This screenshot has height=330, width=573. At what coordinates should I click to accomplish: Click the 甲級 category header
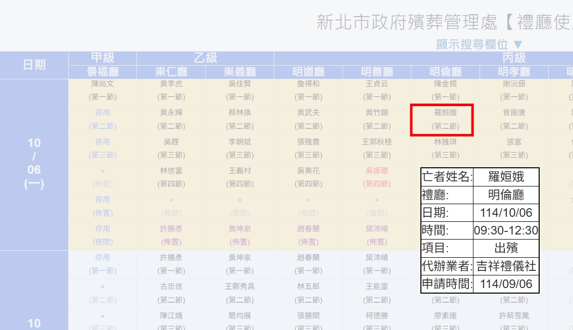[x=103, y=58]
